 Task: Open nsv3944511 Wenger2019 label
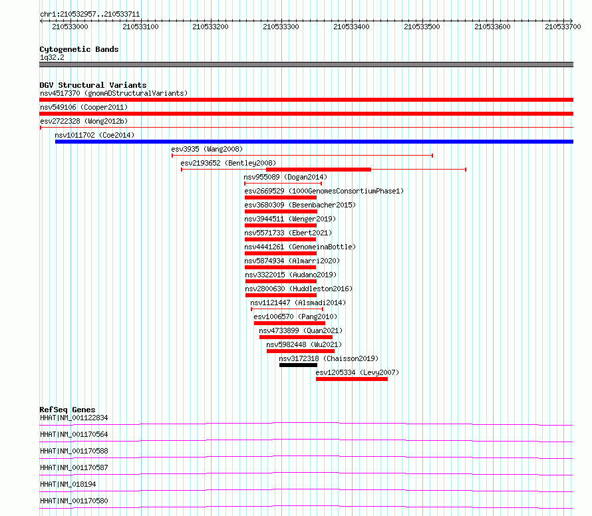coord(290,219)
